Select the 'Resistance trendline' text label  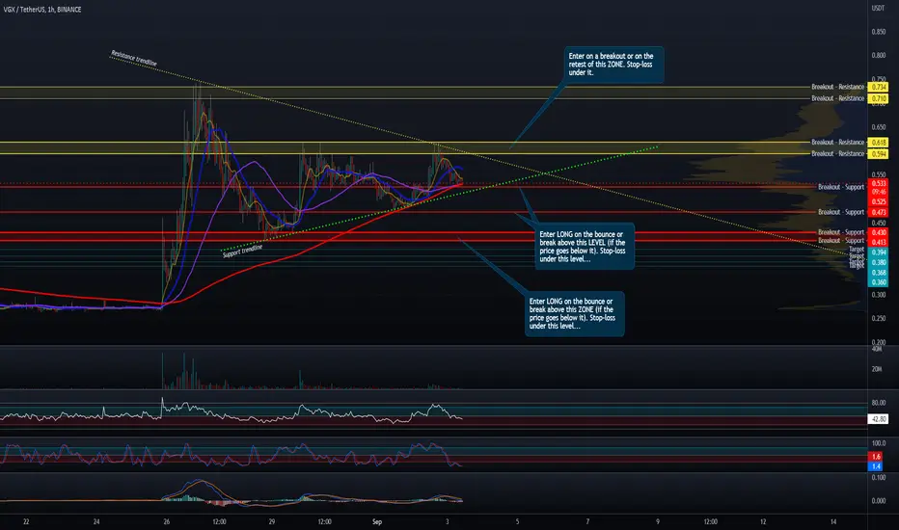133,61
